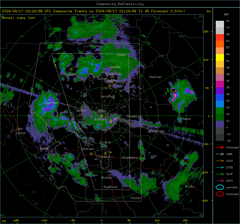Click the Limestone label on map

(50, 103)
